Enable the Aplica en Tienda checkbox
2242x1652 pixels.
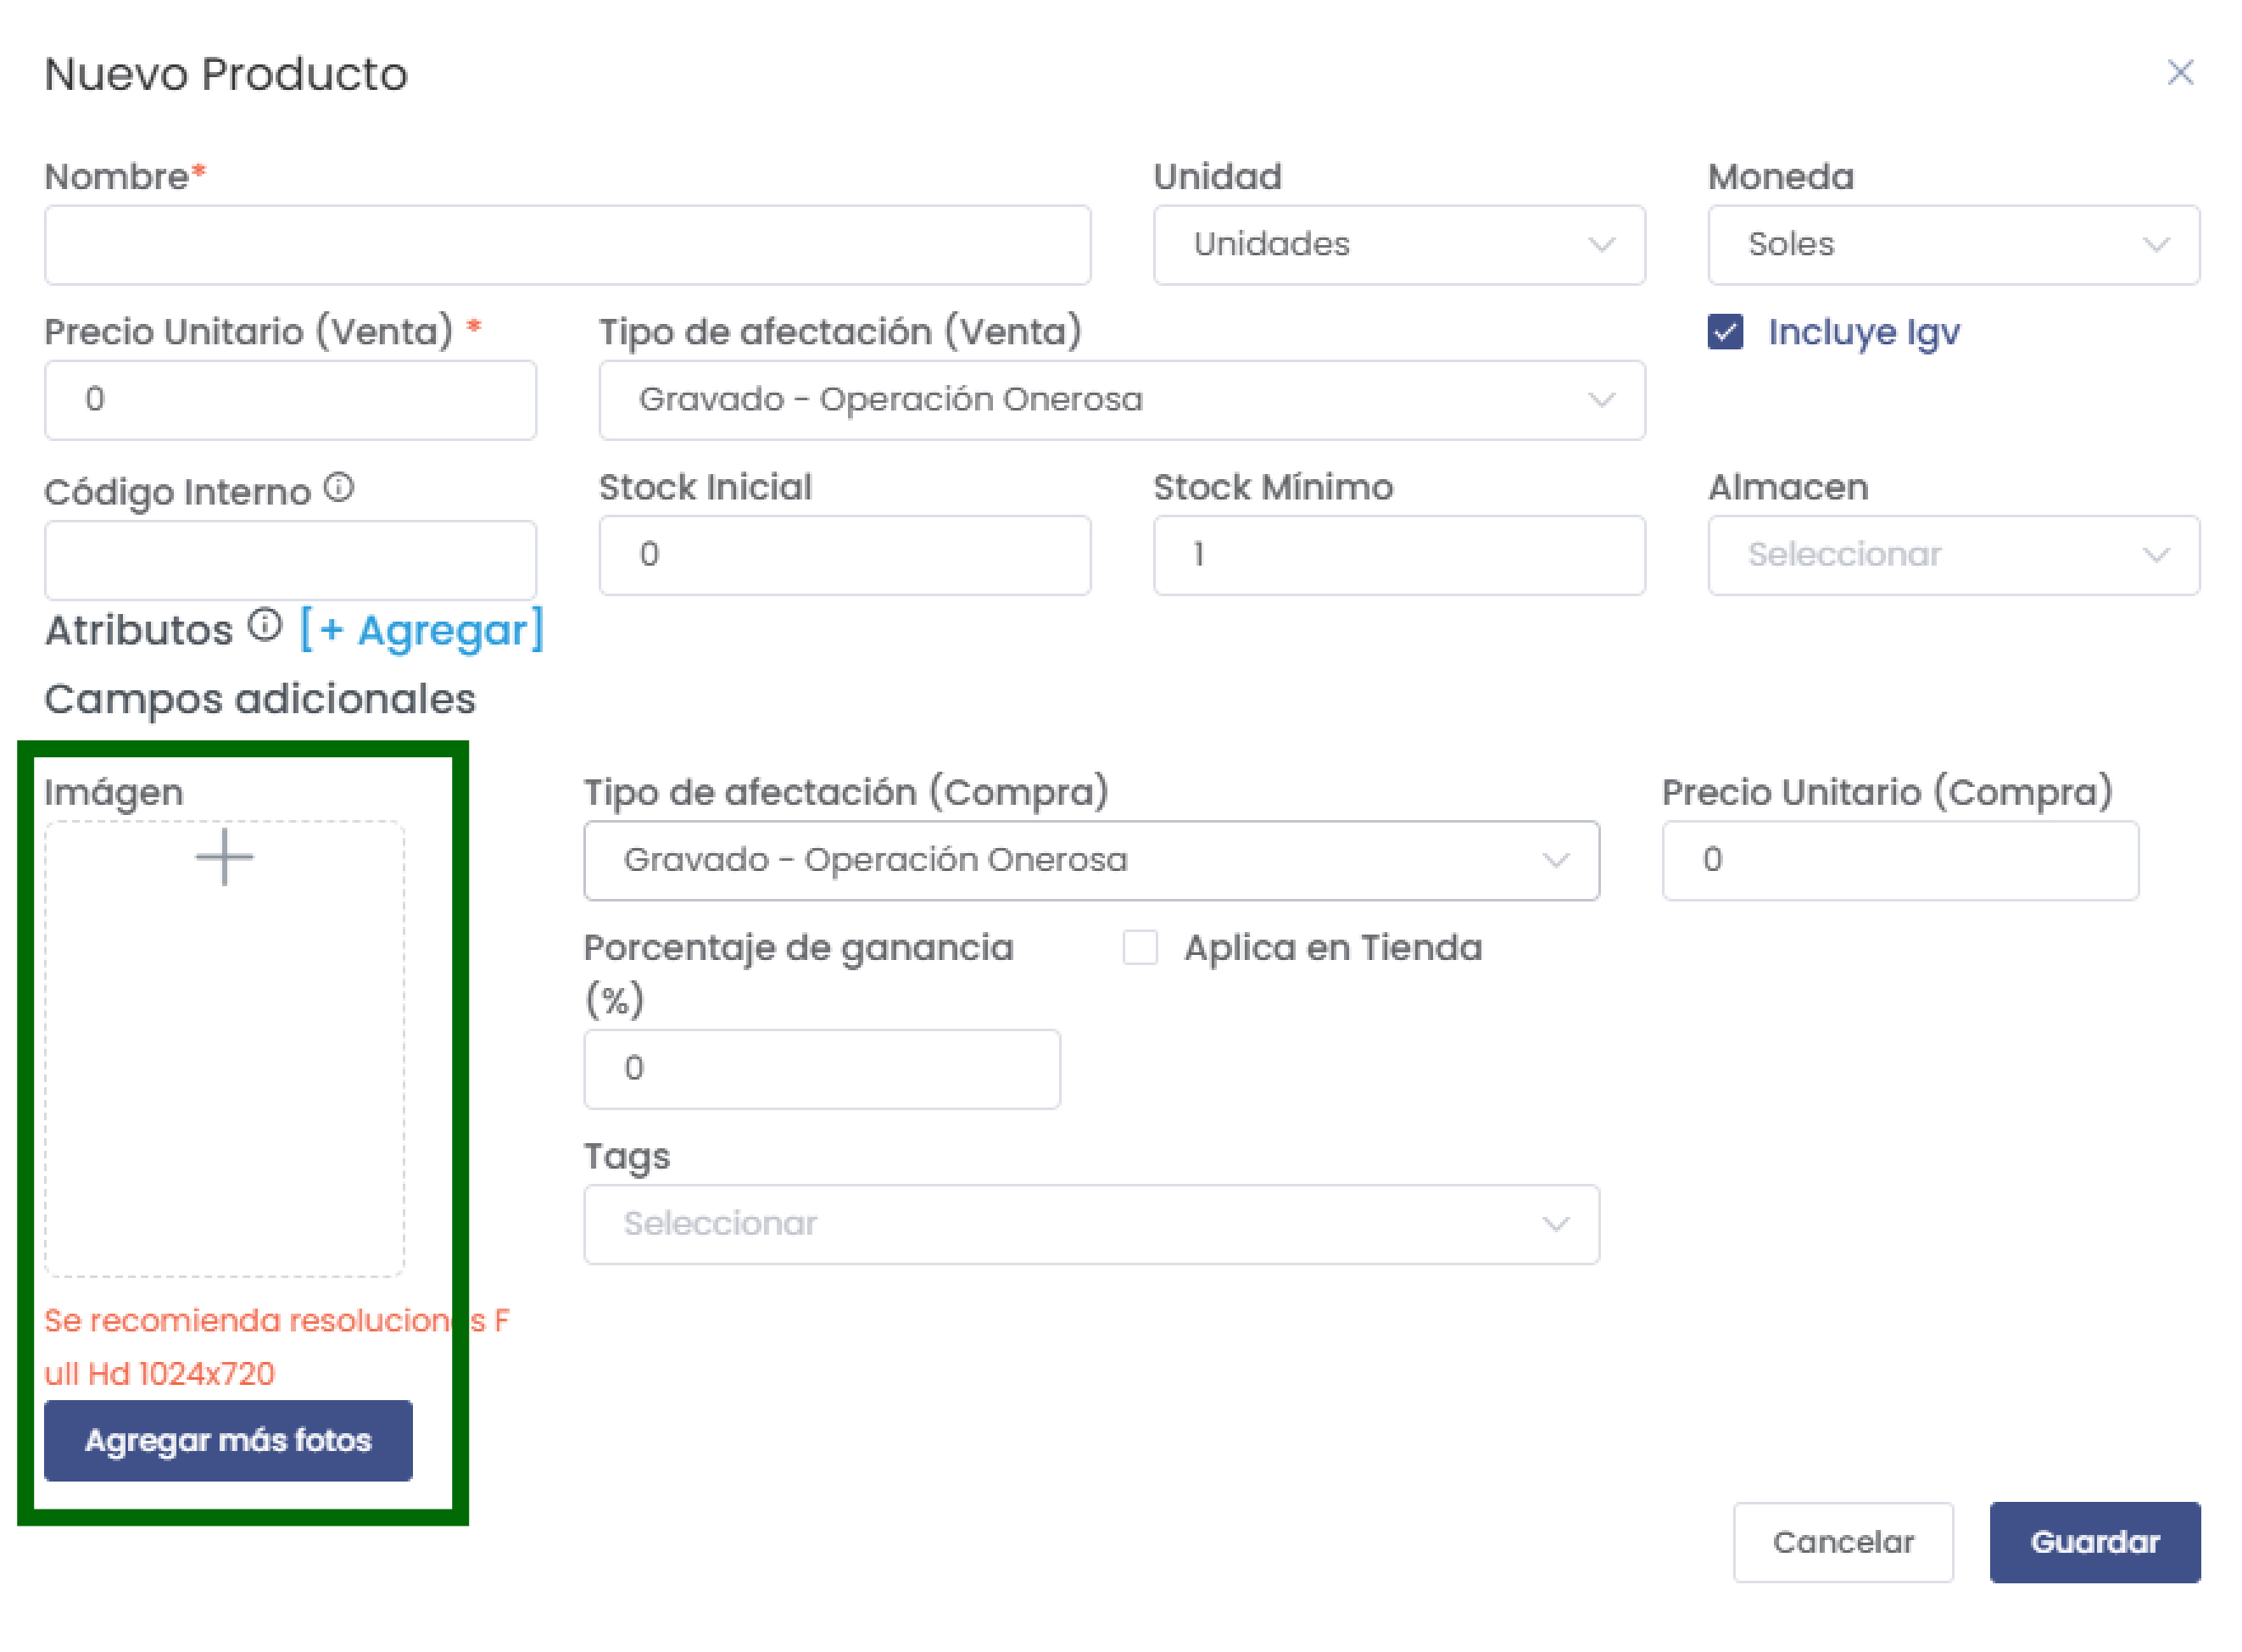(x=1140, y=947)
